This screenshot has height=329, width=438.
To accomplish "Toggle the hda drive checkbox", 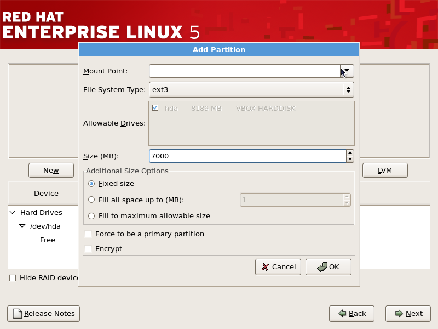I will pyautogui.click(x=155, y=108).
